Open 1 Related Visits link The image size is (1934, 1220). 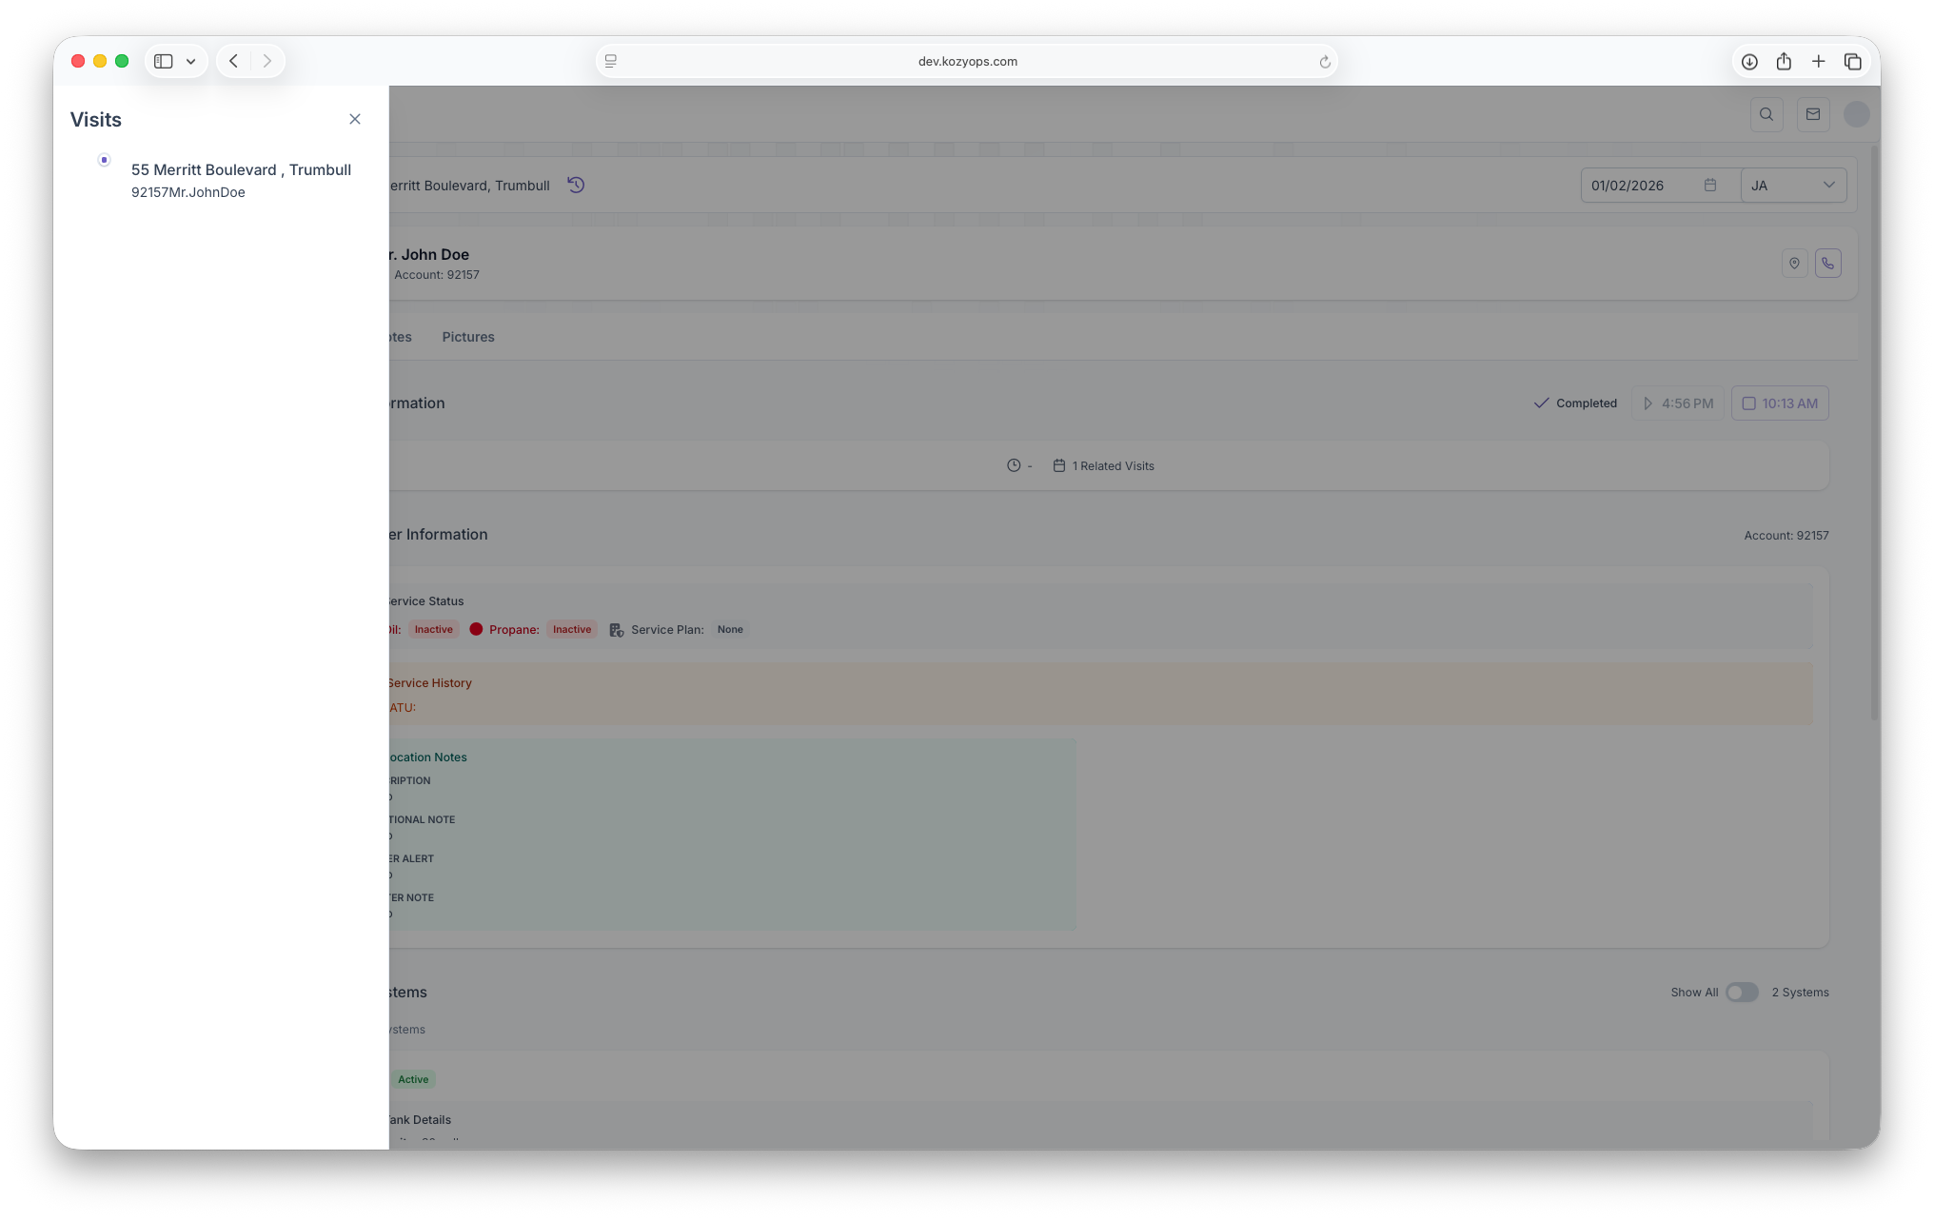point(1104,466)
